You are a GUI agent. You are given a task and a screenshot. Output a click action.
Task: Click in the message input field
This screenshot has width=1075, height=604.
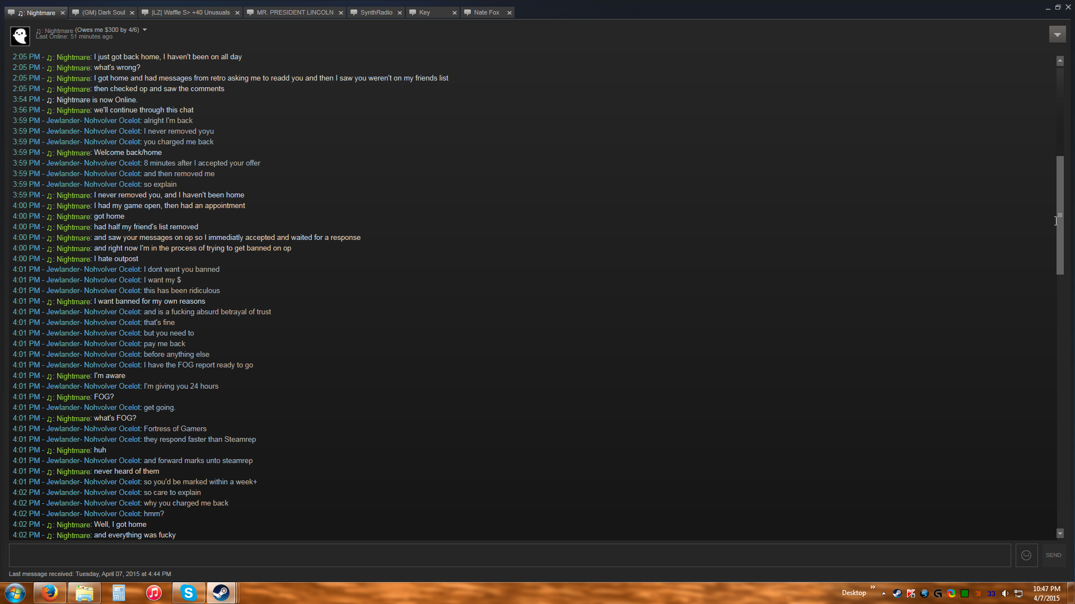510,555
